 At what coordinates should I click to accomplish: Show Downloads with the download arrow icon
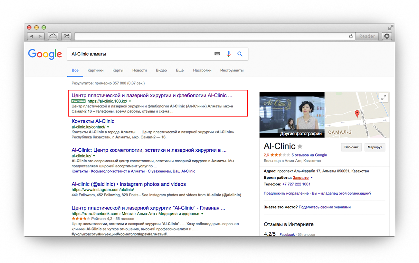click(386, 36)
